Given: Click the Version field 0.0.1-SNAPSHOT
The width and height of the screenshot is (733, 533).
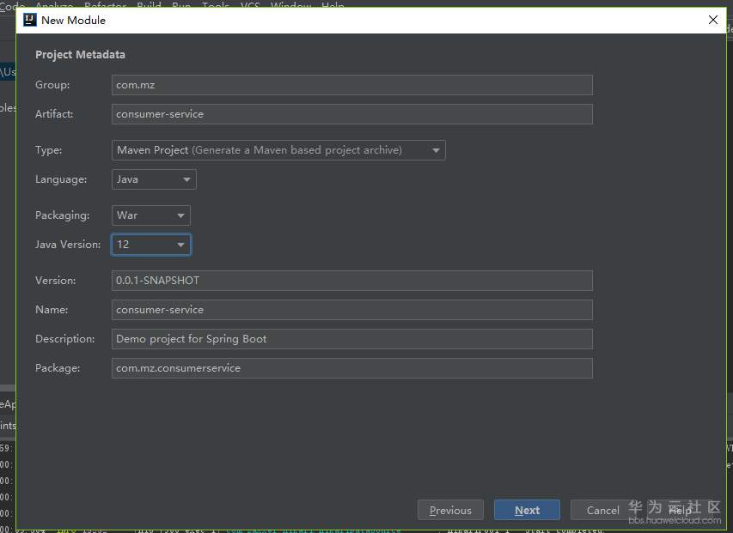Looking at the screenshot, I should [x=352, y=281].
